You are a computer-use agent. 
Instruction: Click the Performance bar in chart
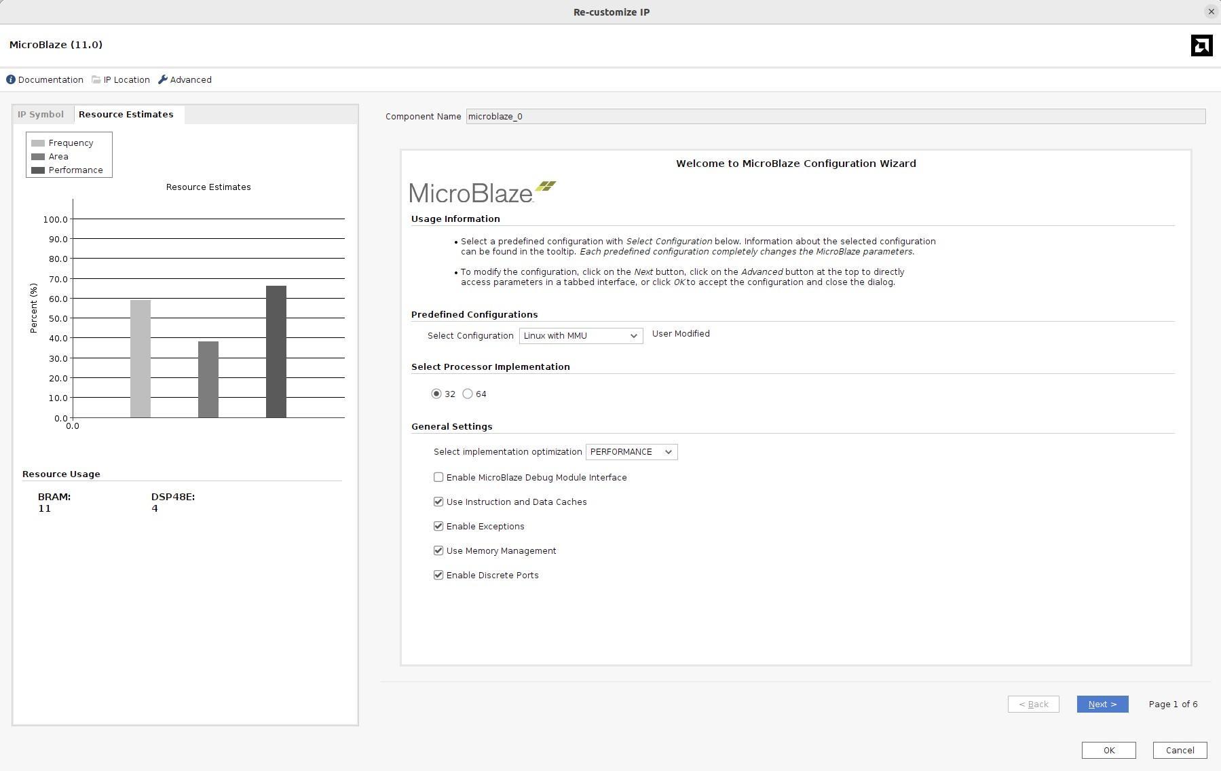276,352
